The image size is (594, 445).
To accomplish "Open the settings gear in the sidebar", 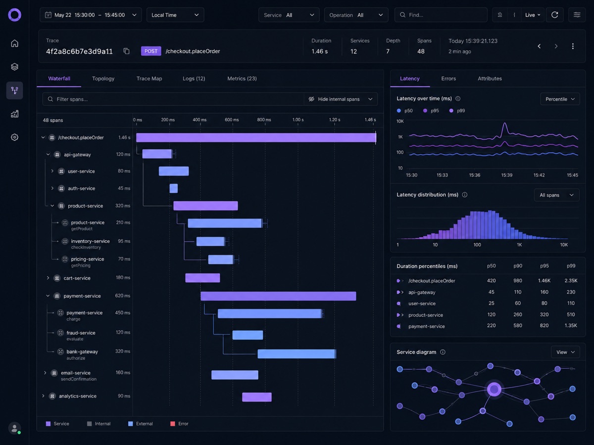I will (x=14, y=137).
